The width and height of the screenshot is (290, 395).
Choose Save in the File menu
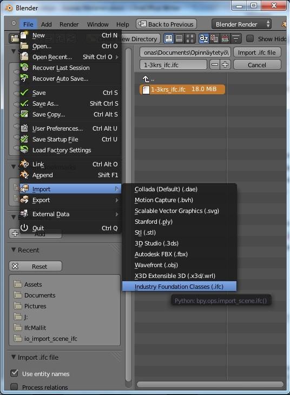click(x=70, y=93)
